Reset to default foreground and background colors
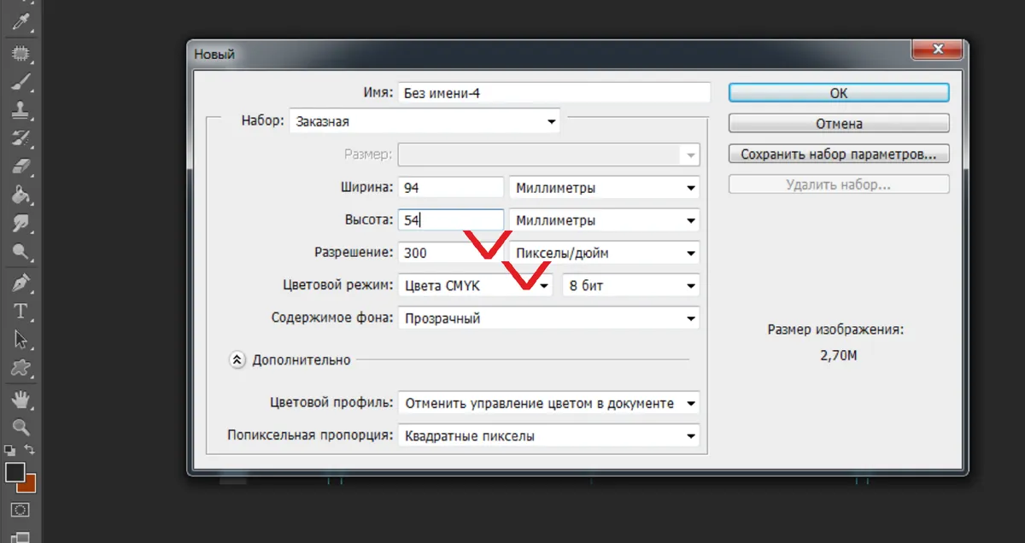The image size is (1025, 543). click(10, 449)
